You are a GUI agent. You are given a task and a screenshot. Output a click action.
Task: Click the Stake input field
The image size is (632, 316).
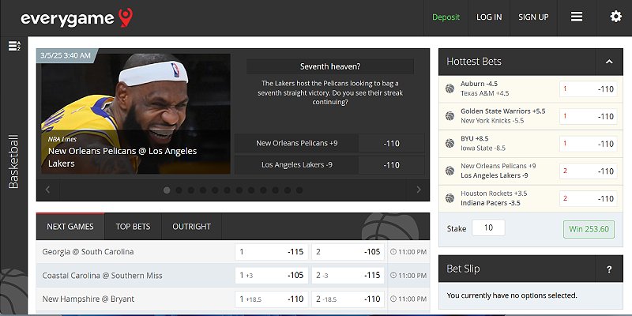[x=488, y=228]
